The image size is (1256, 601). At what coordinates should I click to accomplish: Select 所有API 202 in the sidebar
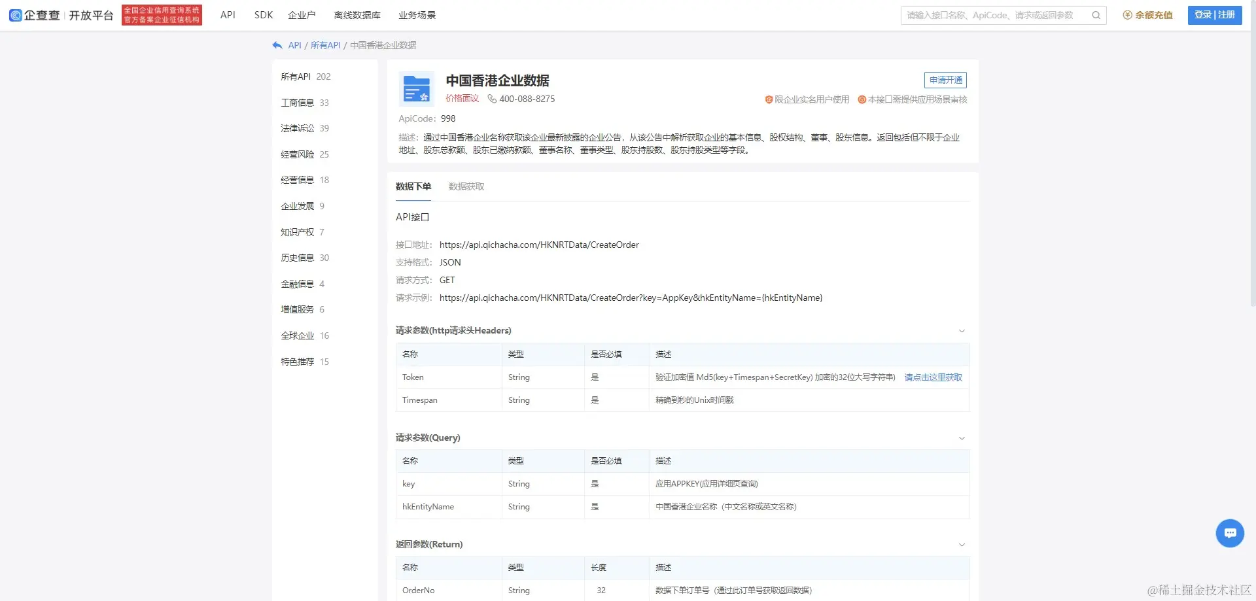point(306,77)
